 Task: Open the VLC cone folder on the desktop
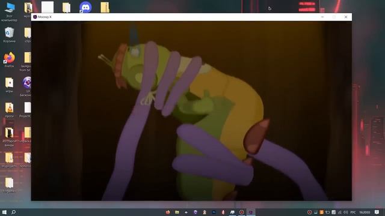coord(10,110)
